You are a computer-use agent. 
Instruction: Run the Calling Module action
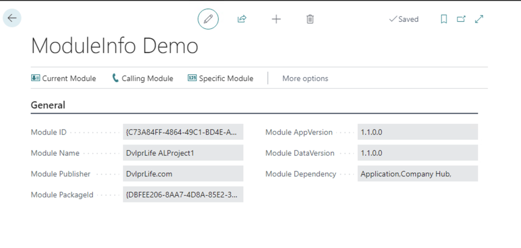[142, 78]
